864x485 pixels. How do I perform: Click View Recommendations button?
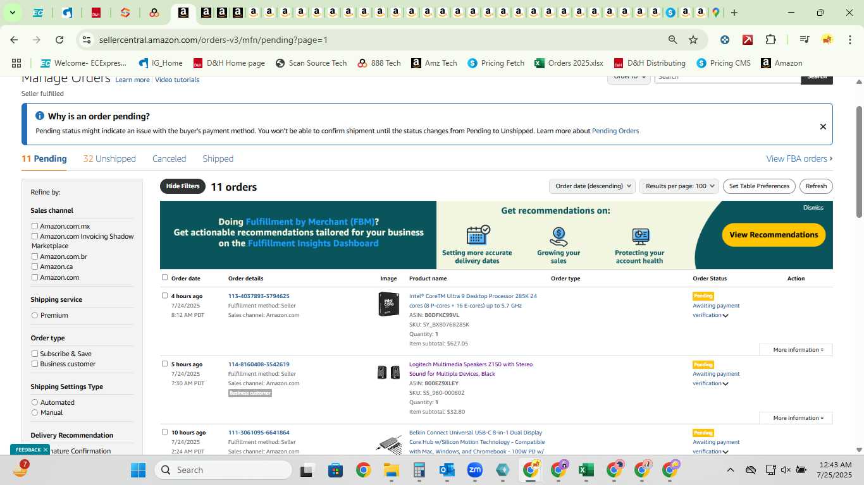pos(774,235)
